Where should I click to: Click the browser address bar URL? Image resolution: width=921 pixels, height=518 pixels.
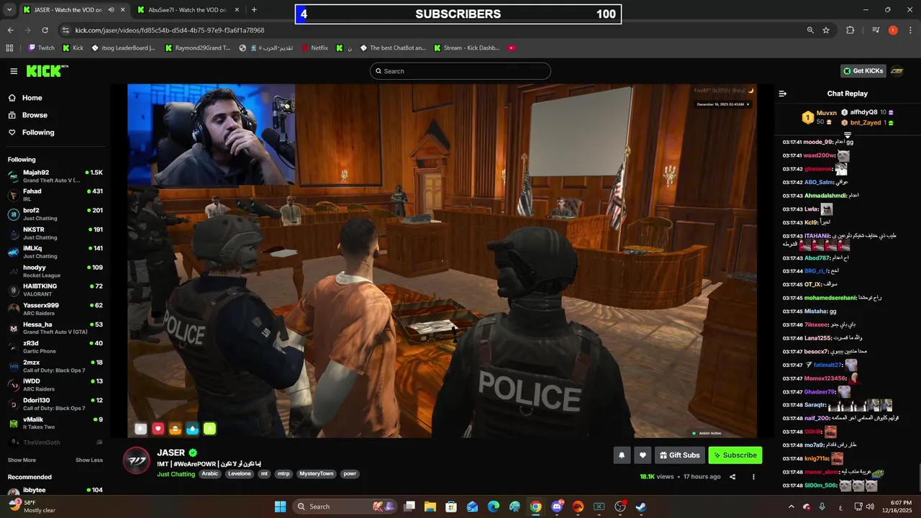click(x=170, y=30)
